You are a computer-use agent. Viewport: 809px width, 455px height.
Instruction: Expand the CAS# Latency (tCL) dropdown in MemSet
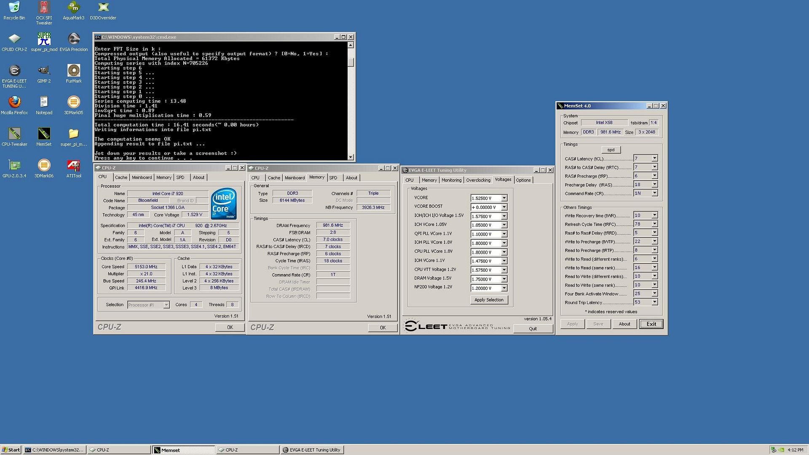coord(654,158)
